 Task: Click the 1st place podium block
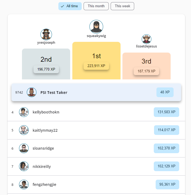pyautogui.click(x=96, y=51)
